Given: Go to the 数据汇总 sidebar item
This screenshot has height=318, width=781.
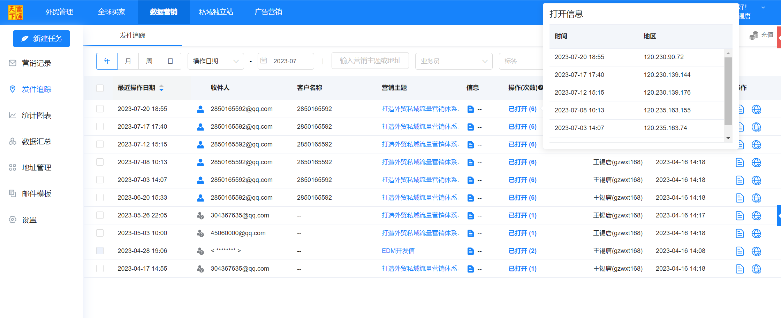Looking at the screenshot, I should (x=30, y=142).
